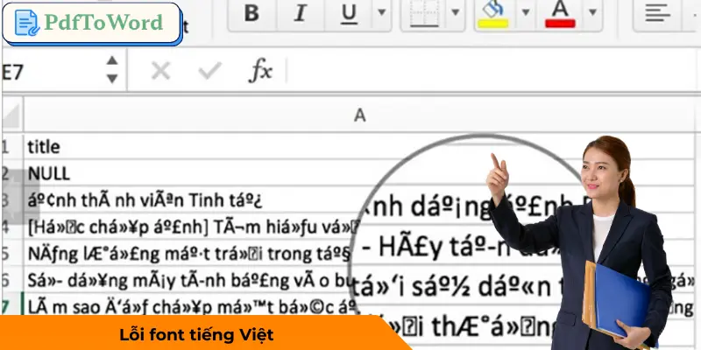This screenshot has width=701, height=350.
Task: Open the underline style dropdown arrow
Action: (x=381, y=12)
